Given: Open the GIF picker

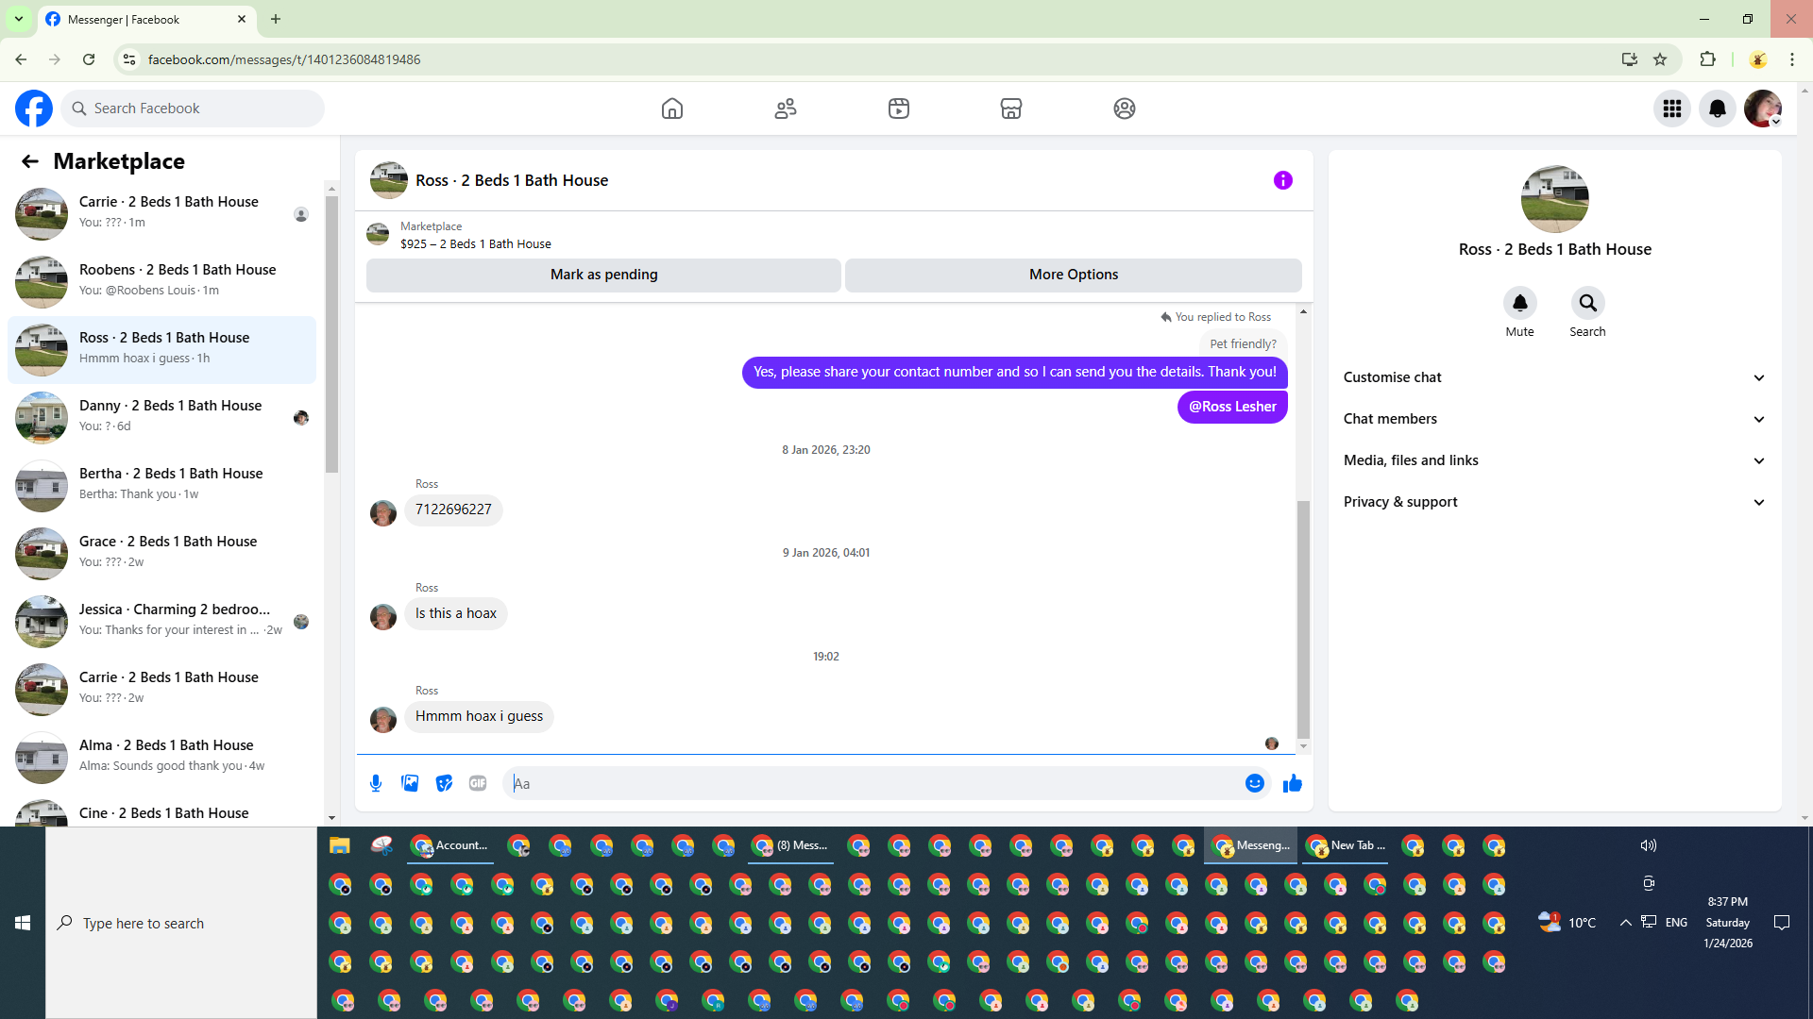Looking at the screenshot, I should tap(478, 783).
